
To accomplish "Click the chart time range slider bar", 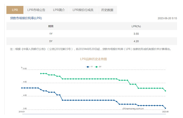I will pos(94,114).
